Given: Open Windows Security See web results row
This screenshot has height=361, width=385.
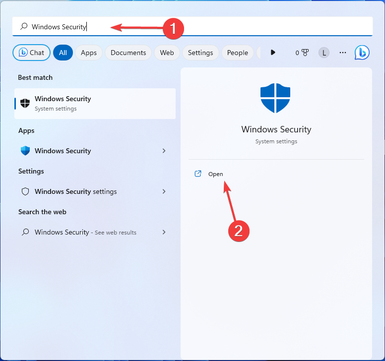Looking at the screenshot, I should 95,232.
